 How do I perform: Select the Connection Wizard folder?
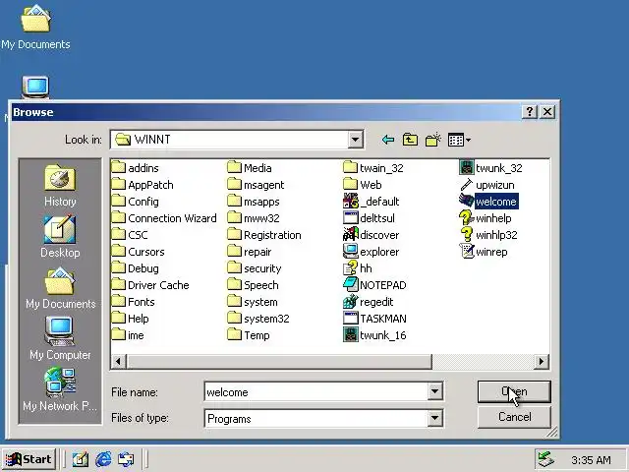pyautogui.click(x=164, y=218)
